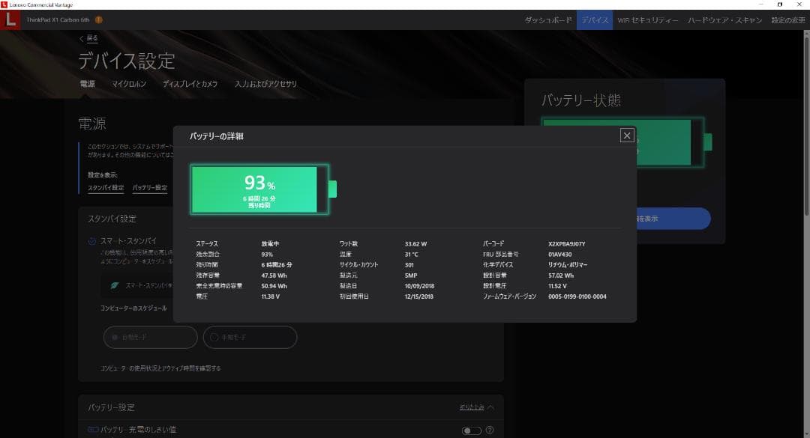Click the battery charge threshold icon
Image resolution: width=810 pixels, height=438 pixels.
[93, 430]
